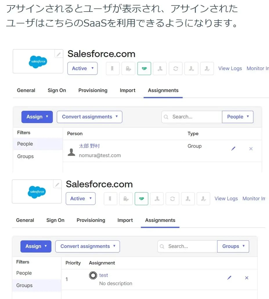
Task: Expand Assign dropdown above the Person list
Action: click(37, 117)
